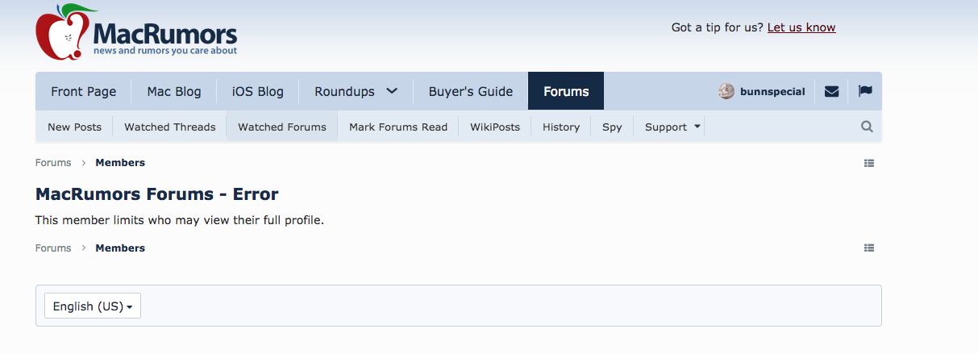978x354 pixels.
Task: Open the Buyer's Guide tab
Action: pos(471,91)
